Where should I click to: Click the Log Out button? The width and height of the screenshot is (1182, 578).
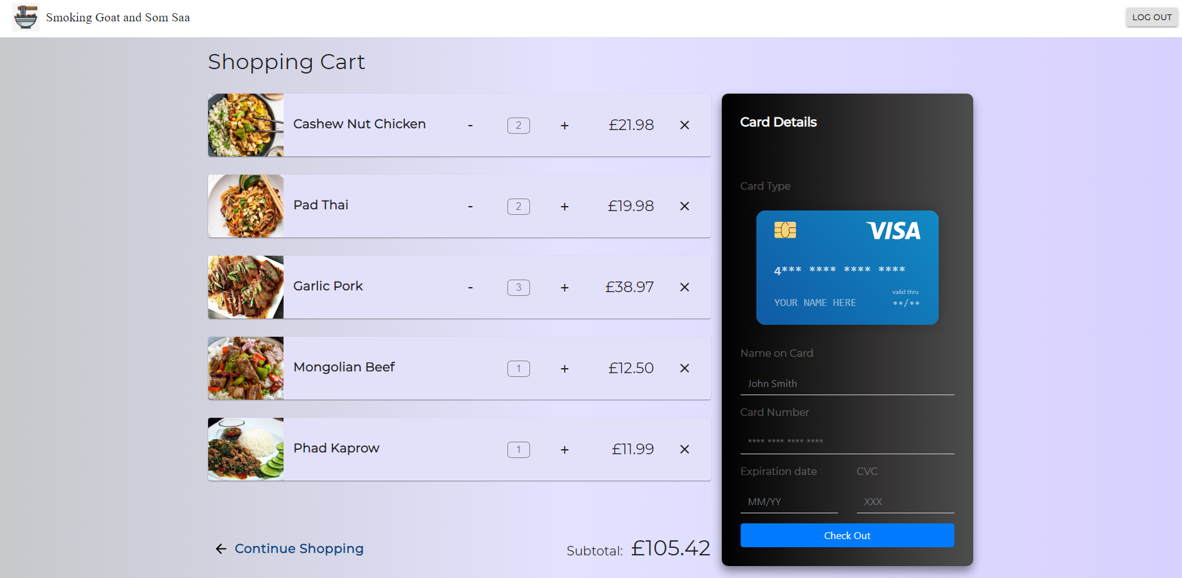1152,17
